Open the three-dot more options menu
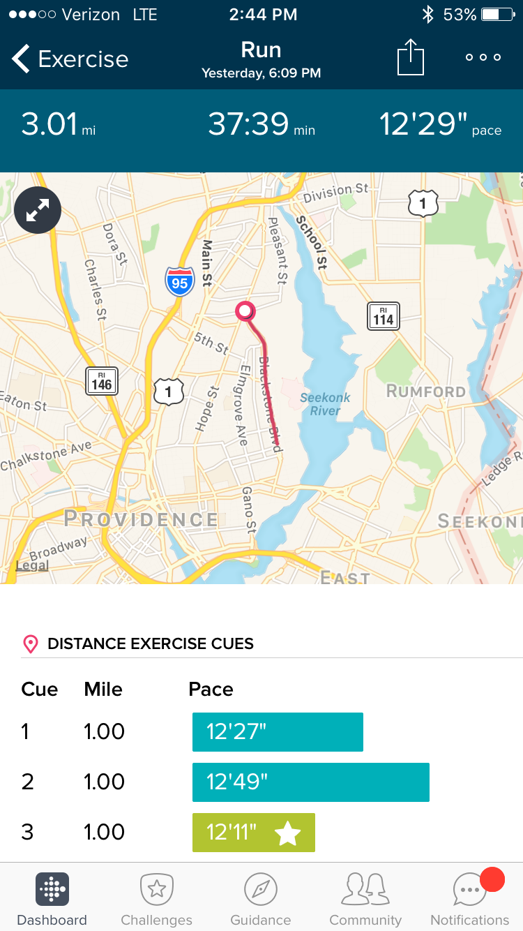523x931 pixels. pyautogui.click(x=483, y=57)
